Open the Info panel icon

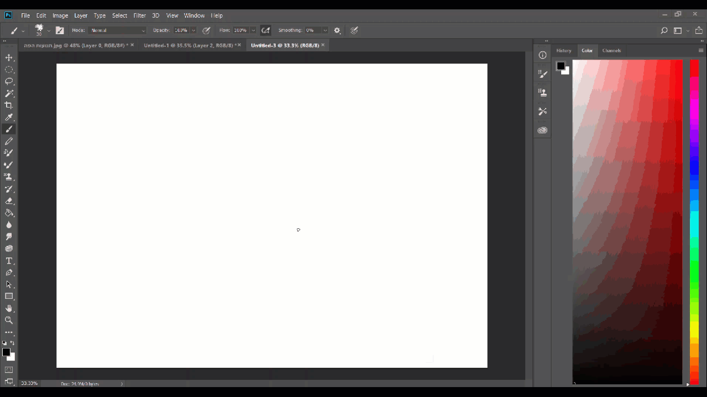tap(542, 55)
